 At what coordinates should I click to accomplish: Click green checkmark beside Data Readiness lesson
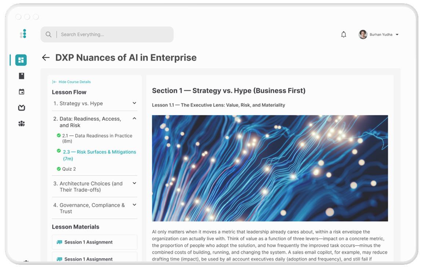pos(59,136)
